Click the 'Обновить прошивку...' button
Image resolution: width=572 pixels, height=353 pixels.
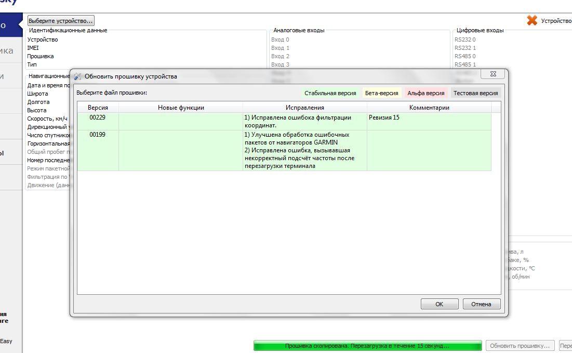point(520,346)
